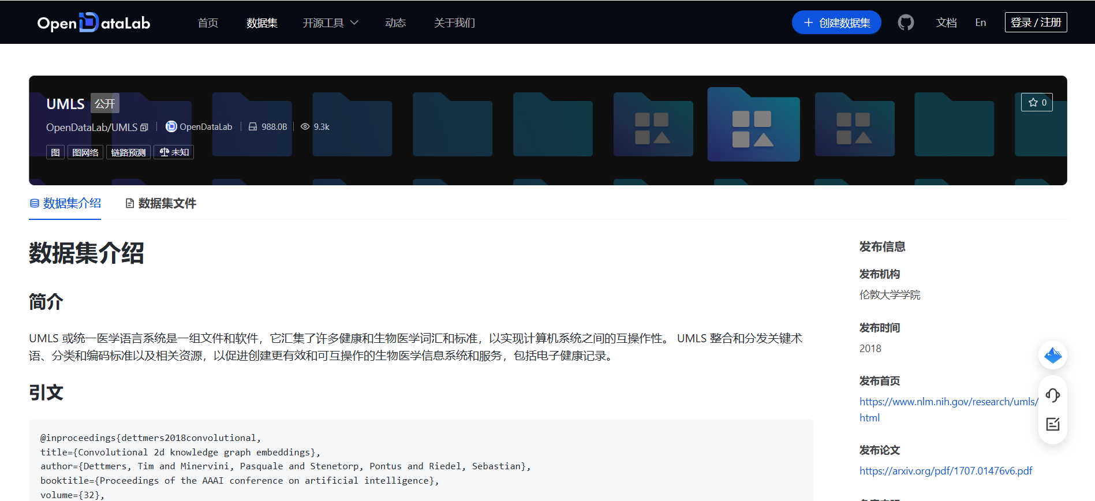Image resolution: width=1095 pixels, height=501 pixels.
Task: Expand the 开源工具 dropdown menu
Action: click(330, 23)
